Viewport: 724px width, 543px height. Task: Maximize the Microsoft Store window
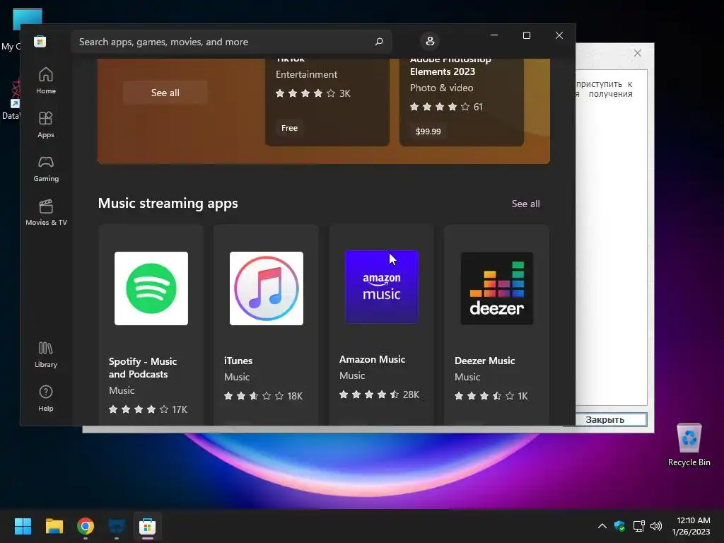pyautogui.click(x=526, y=35)
